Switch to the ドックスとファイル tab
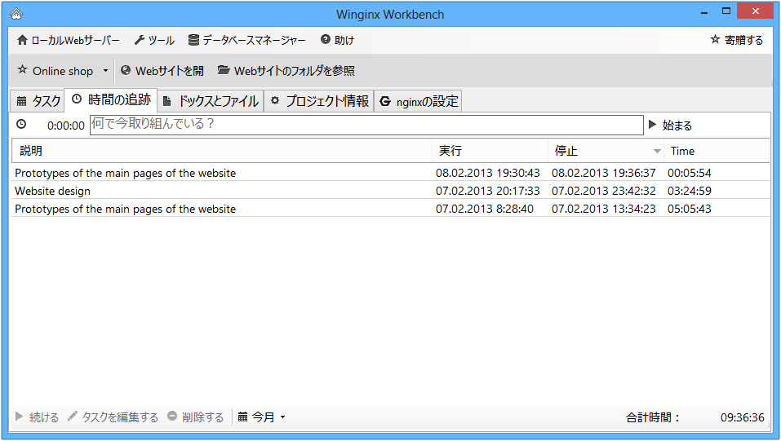The image size is (781, 441). coord(211,101)
